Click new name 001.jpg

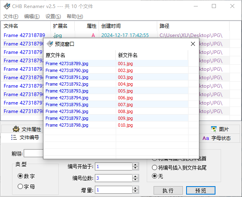[125, 64]
